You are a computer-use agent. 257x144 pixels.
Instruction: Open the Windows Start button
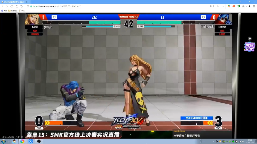tap(4, 141)
